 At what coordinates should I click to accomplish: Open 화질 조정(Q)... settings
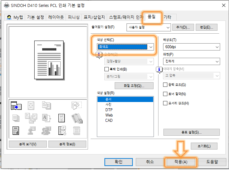(134, 86)
